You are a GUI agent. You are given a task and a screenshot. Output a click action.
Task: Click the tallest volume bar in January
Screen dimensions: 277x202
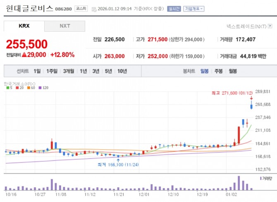click(x=239, y=183)
